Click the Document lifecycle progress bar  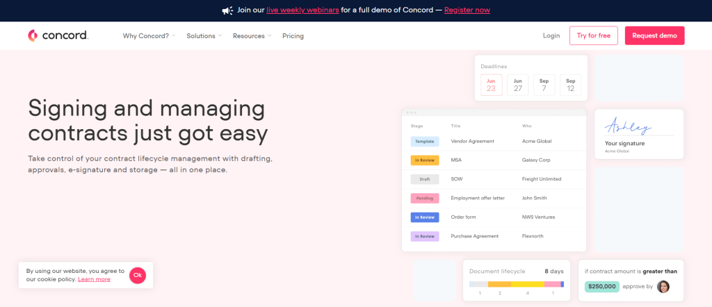point(517,284)
